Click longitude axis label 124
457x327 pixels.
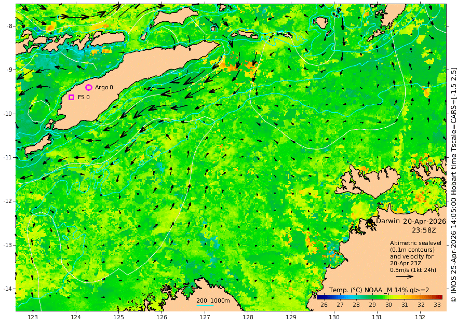tap(76, 317)
